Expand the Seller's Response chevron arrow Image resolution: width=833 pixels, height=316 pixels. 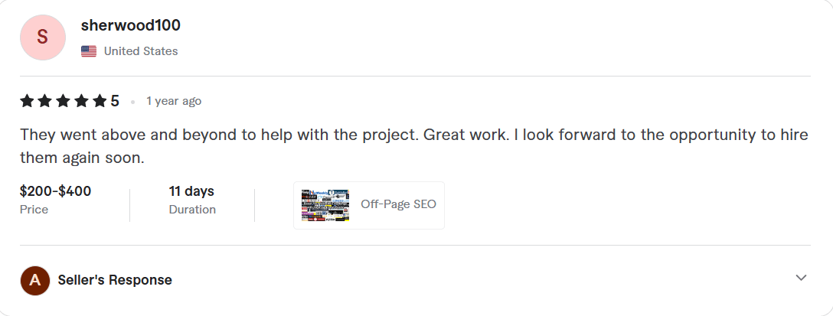801,278
